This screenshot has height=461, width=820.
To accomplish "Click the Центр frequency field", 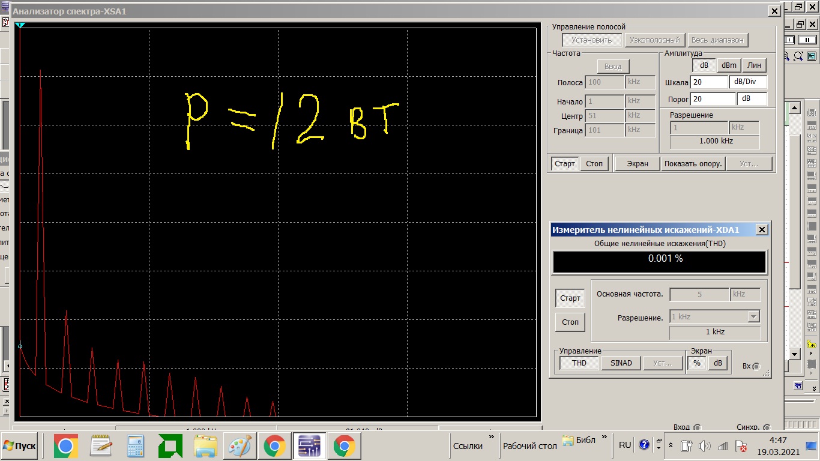I will [605, 115].
